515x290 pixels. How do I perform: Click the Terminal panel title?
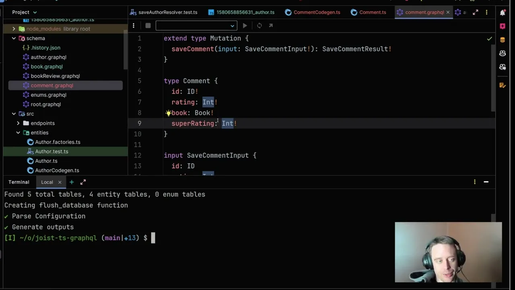(x=19, y=182)
